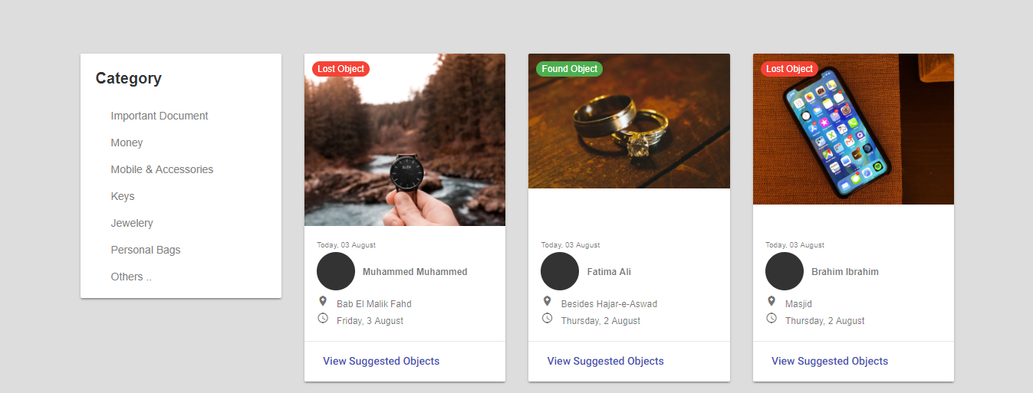This screenshot has width=1033, height=393.
Task: Select the Jewelery category
Action: pyautogui.click(x=132, y=223)
